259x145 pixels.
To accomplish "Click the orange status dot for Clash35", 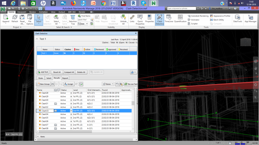I will click(x=40, y=118).
